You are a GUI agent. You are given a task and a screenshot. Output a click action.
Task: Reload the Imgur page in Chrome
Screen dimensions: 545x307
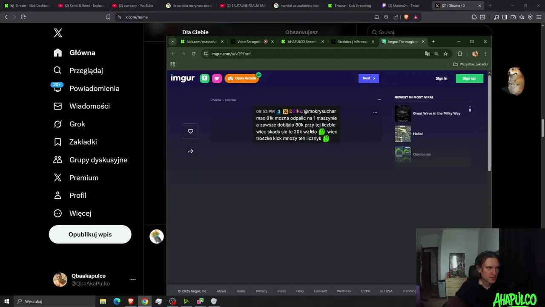(194, 54)
